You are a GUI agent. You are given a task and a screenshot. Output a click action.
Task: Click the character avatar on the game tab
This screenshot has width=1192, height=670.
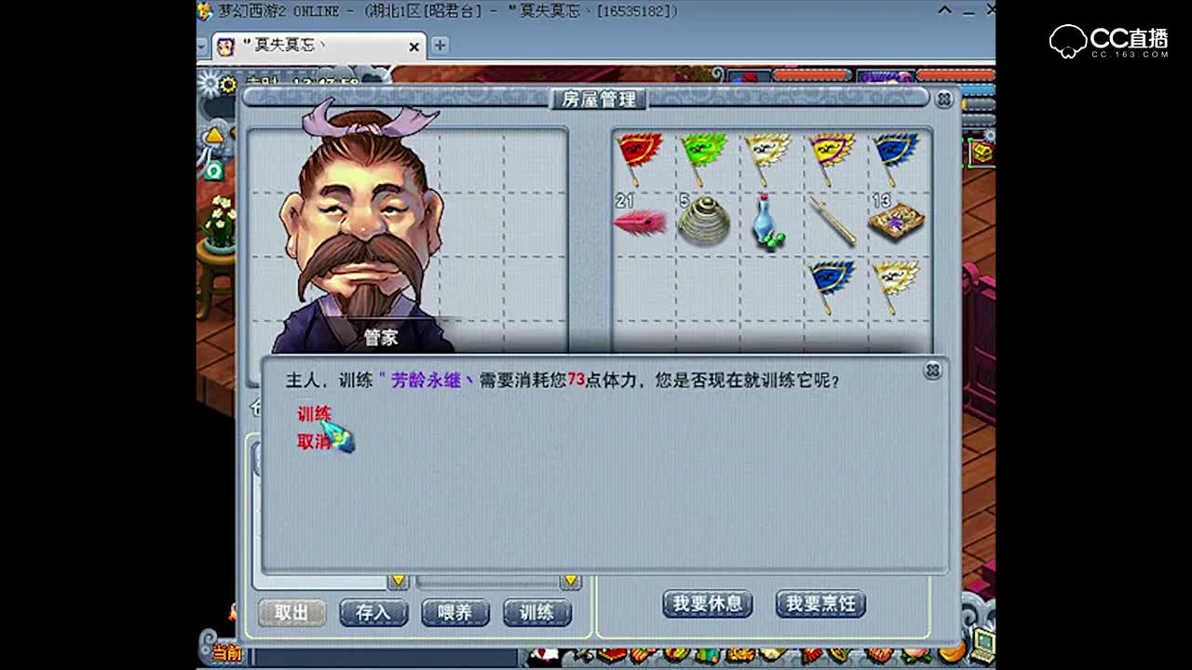pyautogui.click(x=225, y=47)
